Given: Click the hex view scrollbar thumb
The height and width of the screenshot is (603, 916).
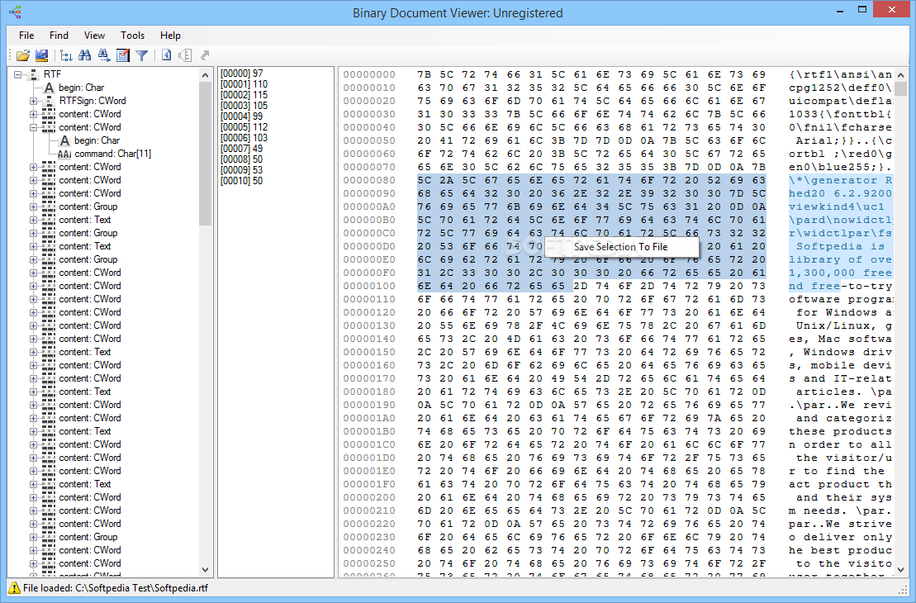Looking at the screenshot, I should (901, 88).
